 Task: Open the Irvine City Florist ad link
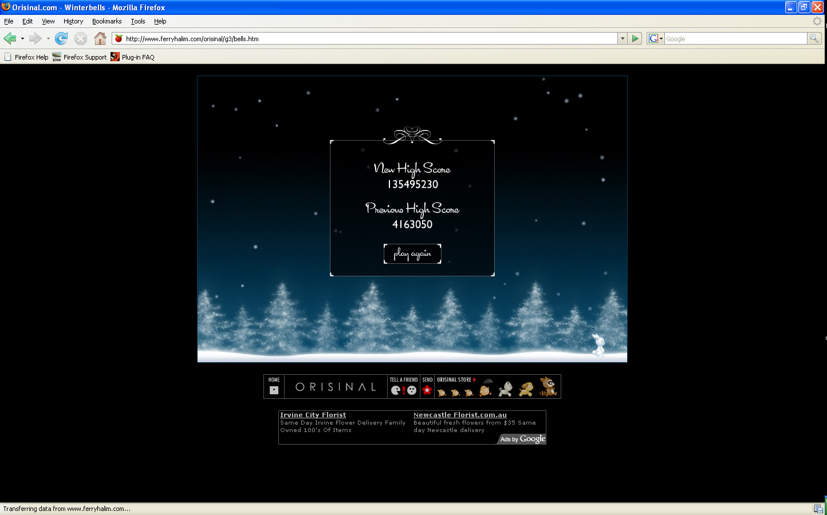coord(313,415)
